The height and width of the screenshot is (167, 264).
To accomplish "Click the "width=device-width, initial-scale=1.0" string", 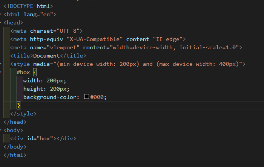I will coord(174,47).
